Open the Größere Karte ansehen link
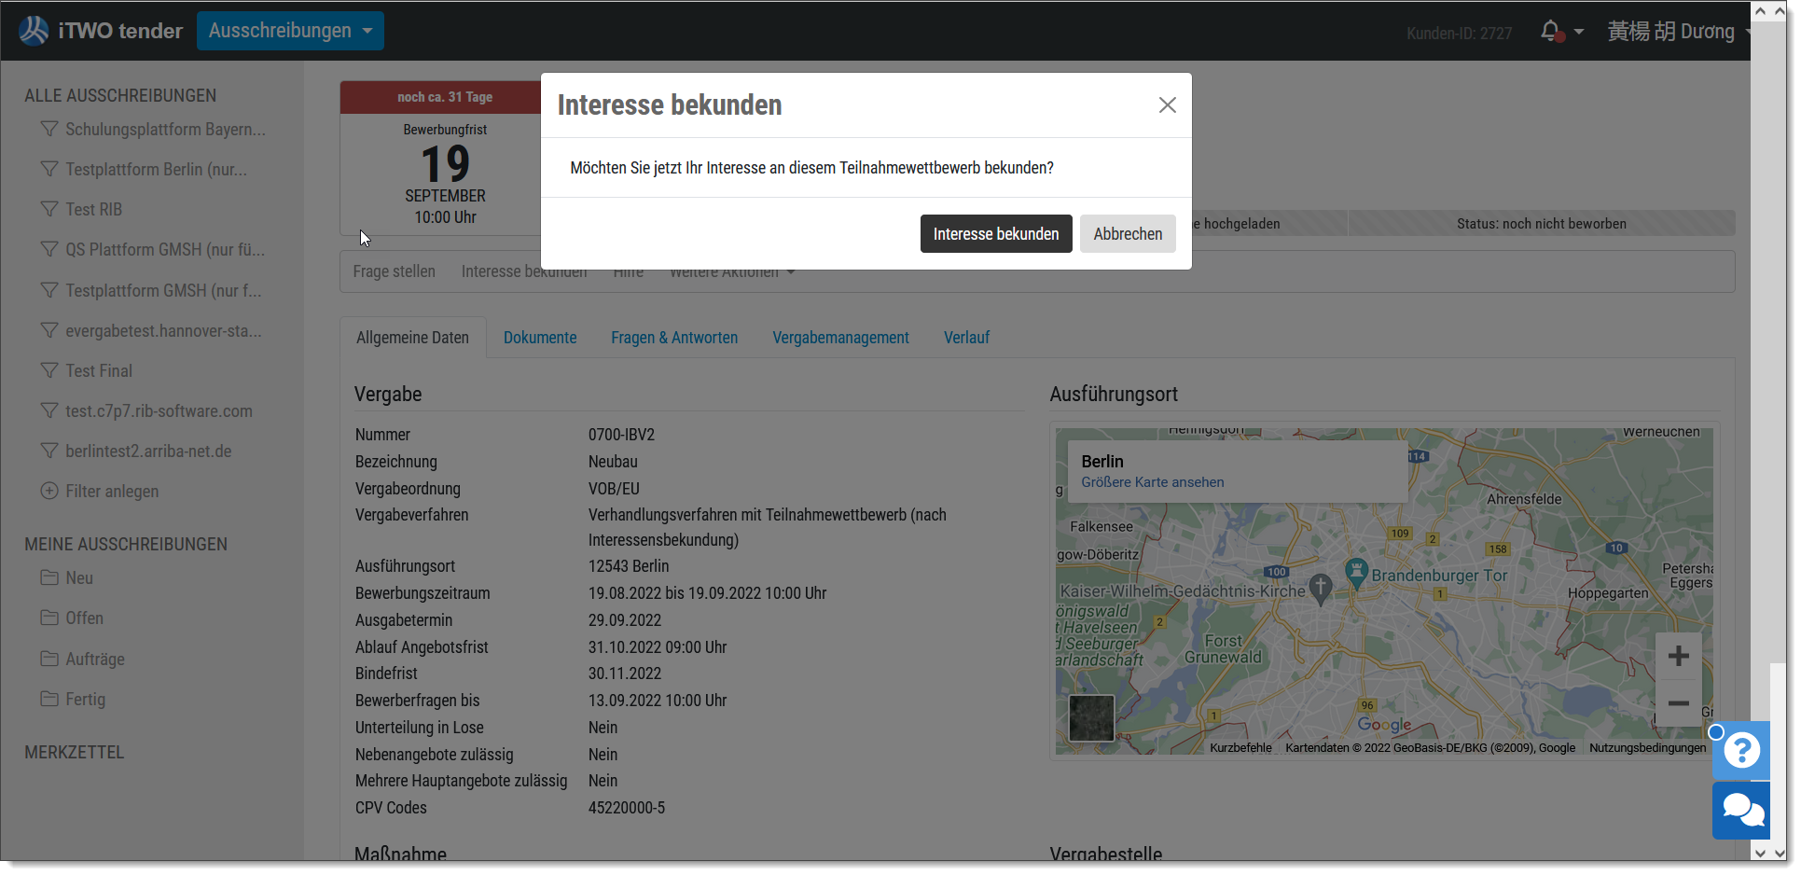Screen dimensions: 1801x875 1152,482
